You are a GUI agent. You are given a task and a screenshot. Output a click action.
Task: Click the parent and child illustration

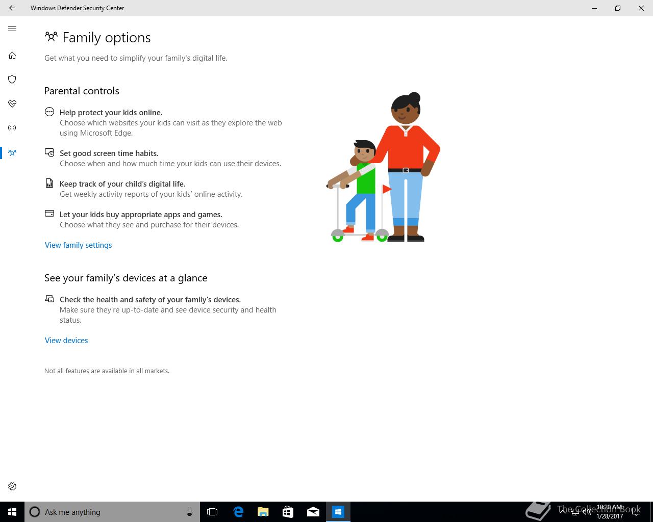tap(383, 167)
